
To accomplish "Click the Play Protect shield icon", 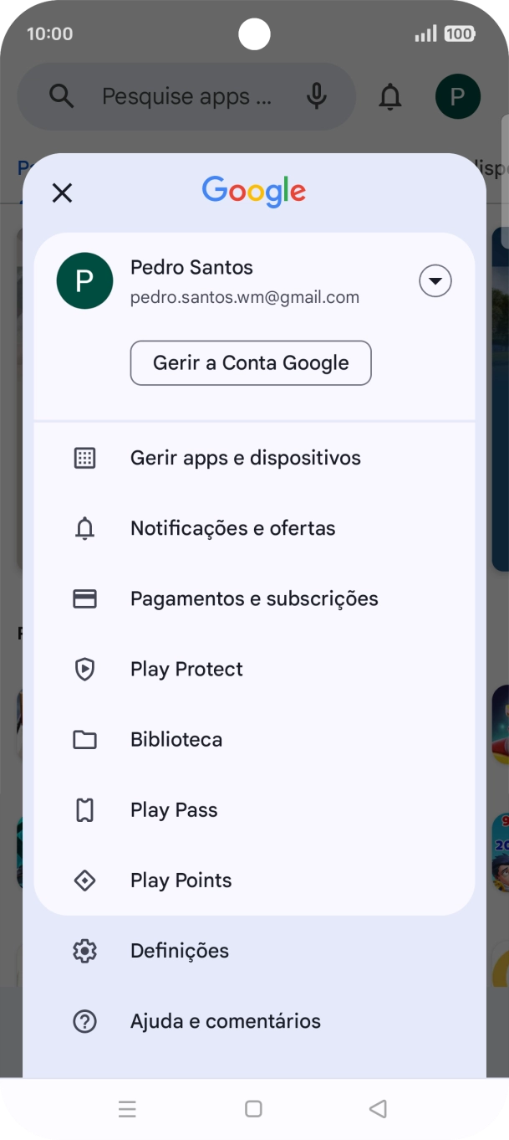I will (x=84, y=669).
